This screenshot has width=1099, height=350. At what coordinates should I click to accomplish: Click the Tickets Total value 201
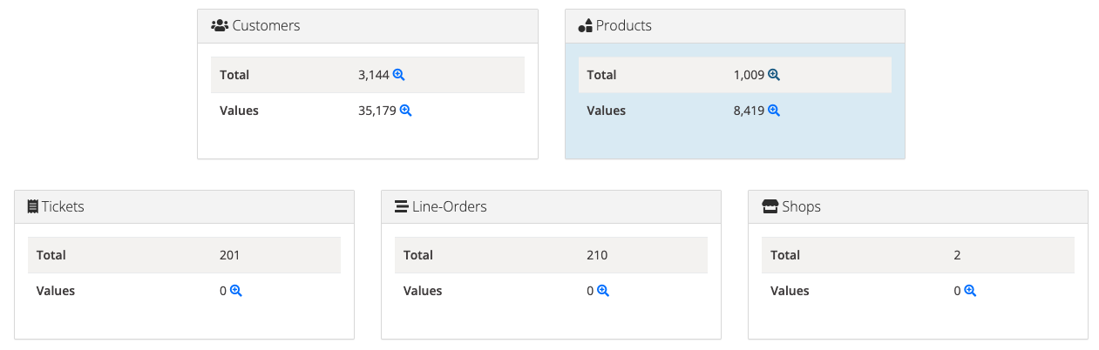[229, 255]
